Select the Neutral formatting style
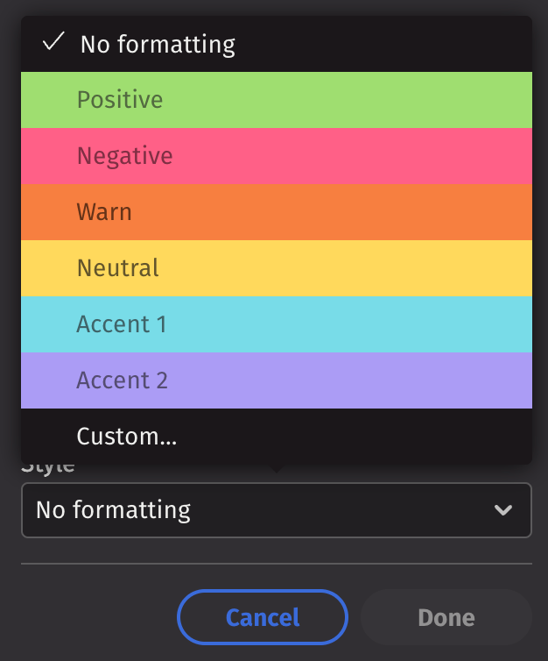The height and width of the screenshot is (661, 548). [118, 268]
